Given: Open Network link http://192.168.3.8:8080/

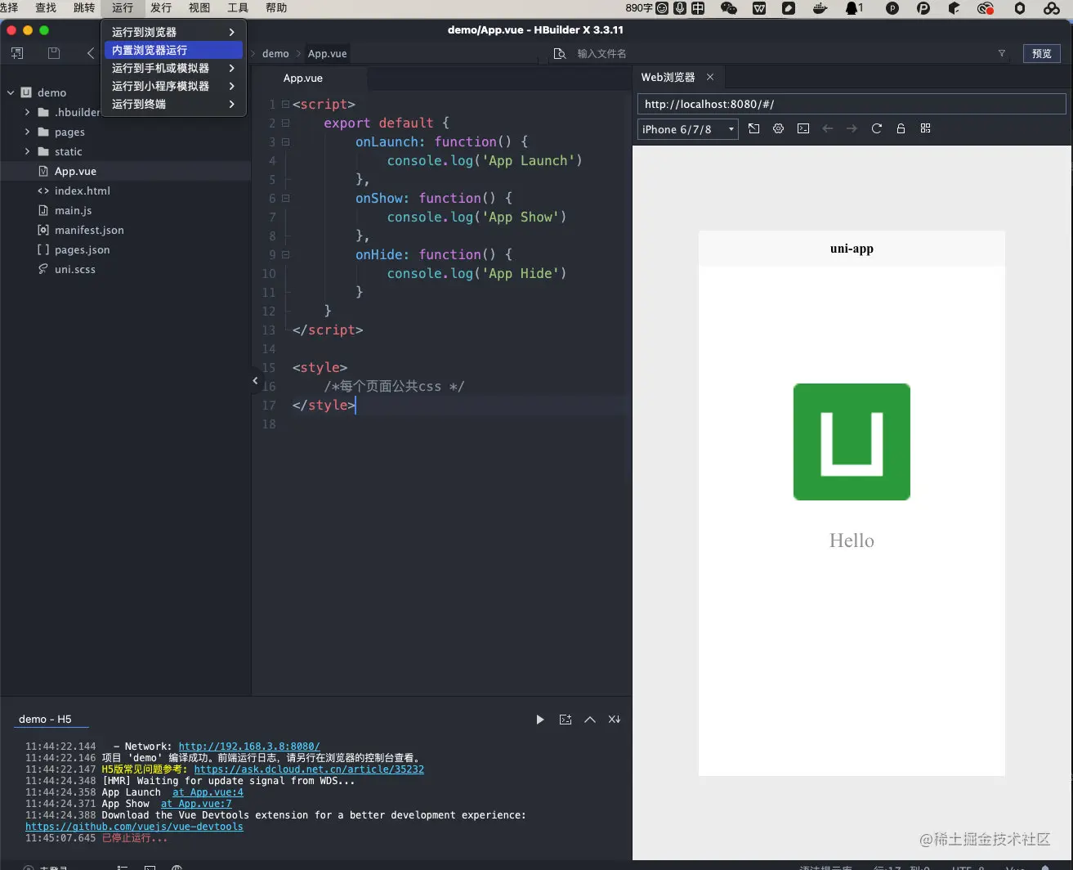Looking at the screenshot, I should (x=249, y=747).
